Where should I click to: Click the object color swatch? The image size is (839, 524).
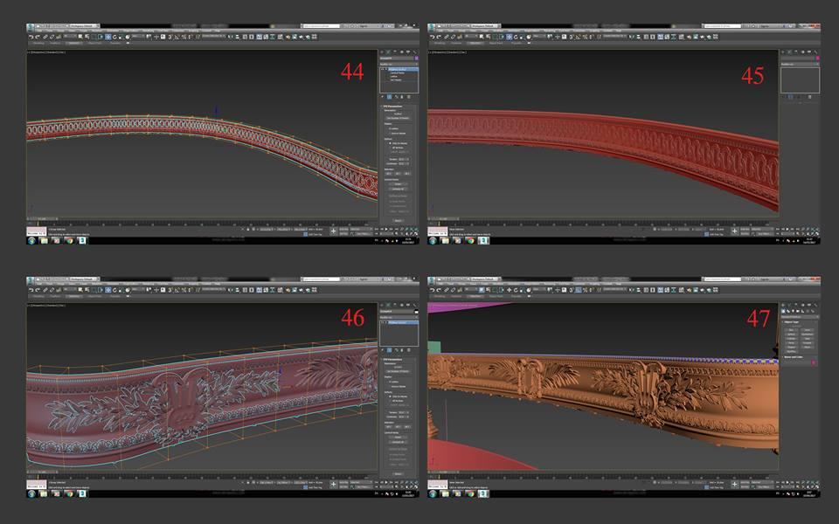416,58
